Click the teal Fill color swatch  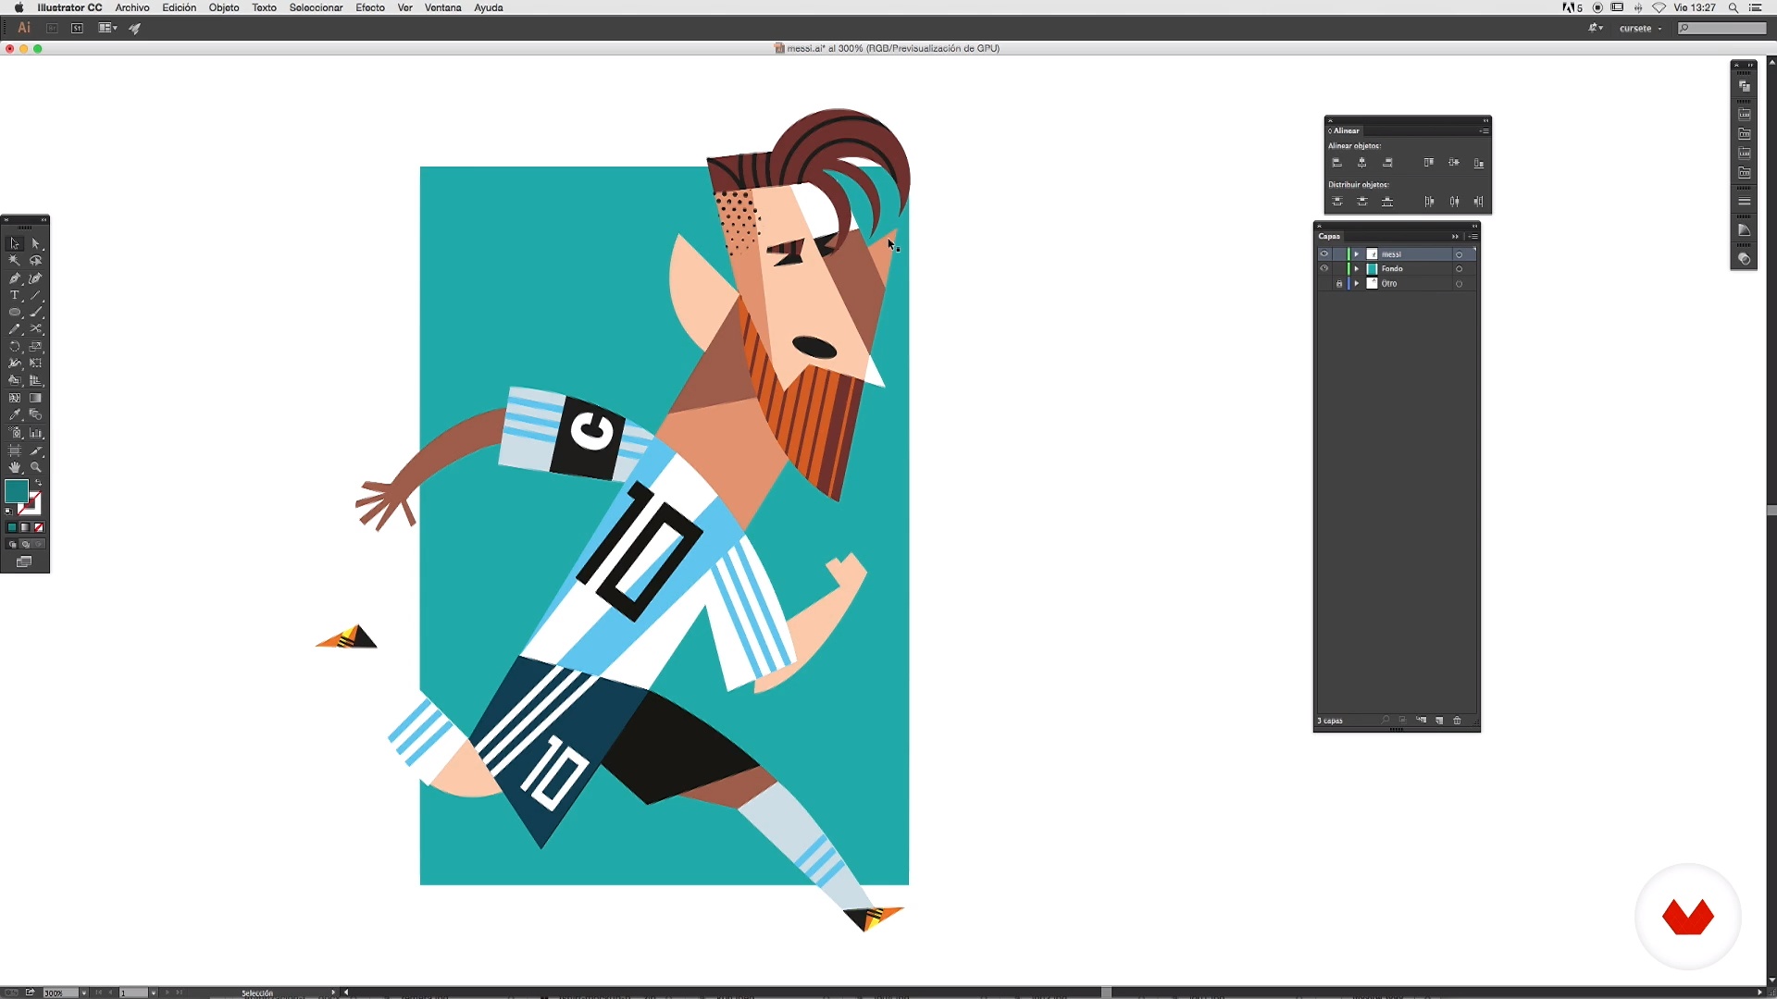click(x=17, y=491)
